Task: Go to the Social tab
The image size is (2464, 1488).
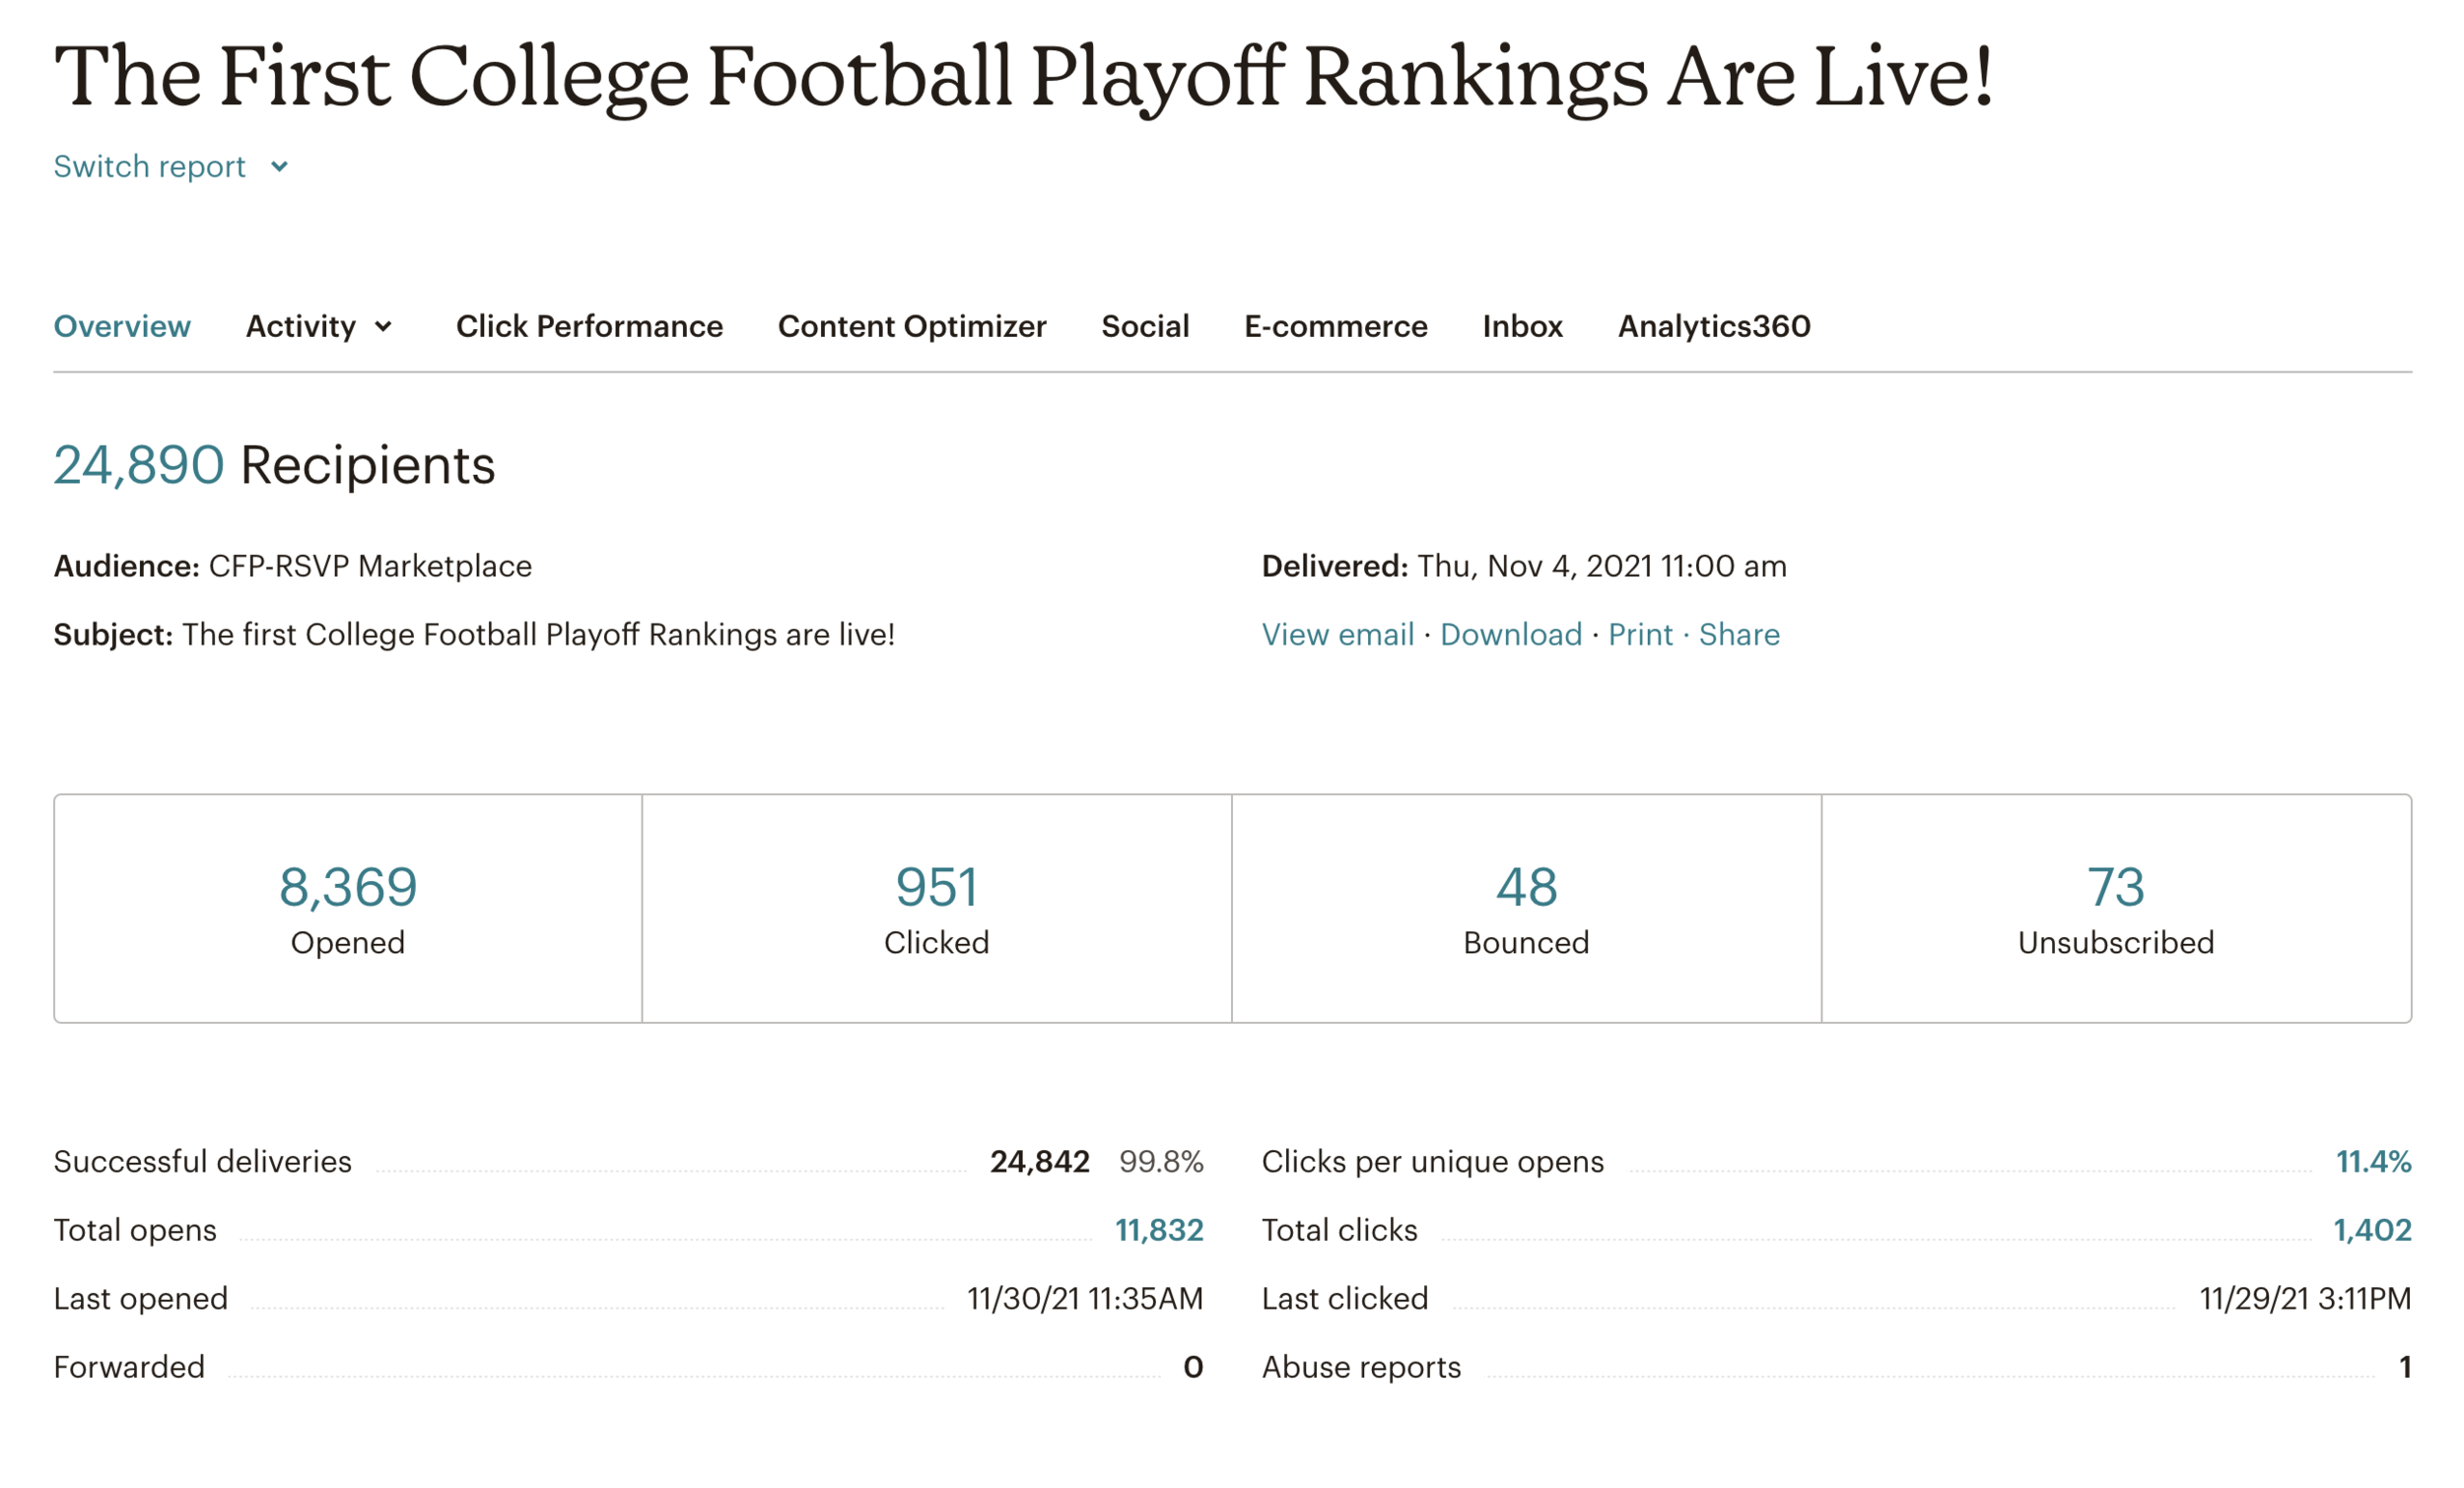Action: 1144,326
